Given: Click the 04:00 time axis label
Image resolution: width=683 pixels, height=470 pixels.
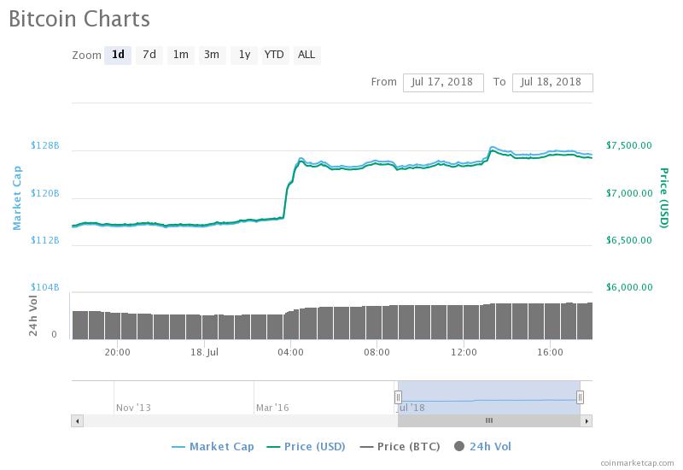Looking at the screenshot, I should click(290, 352).
